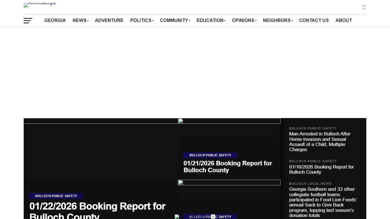Open the Contact Us page

click(x=314, y=21)
